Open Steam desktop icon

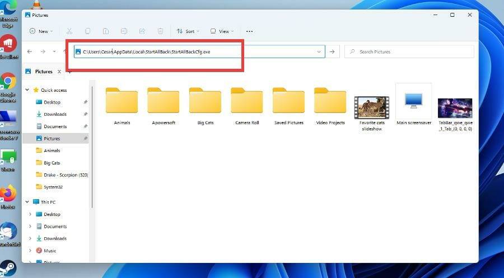pyautogui.click(x=8, y=268)
